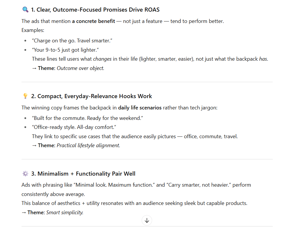Click the icon preceding 'Minimalism + Functionality Pair Well'

coord(25,173)
